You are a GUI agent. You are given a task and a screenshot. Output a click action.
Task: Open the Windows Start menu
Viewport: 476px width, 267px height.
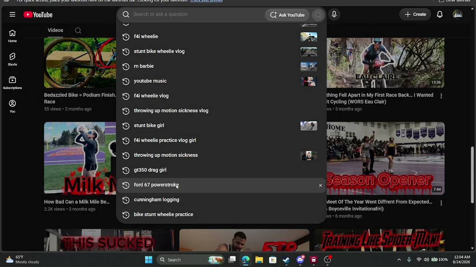pos(148,260)
